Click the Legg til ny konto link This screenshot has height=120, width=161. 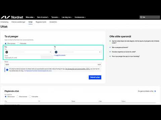[x=60, y=55]
